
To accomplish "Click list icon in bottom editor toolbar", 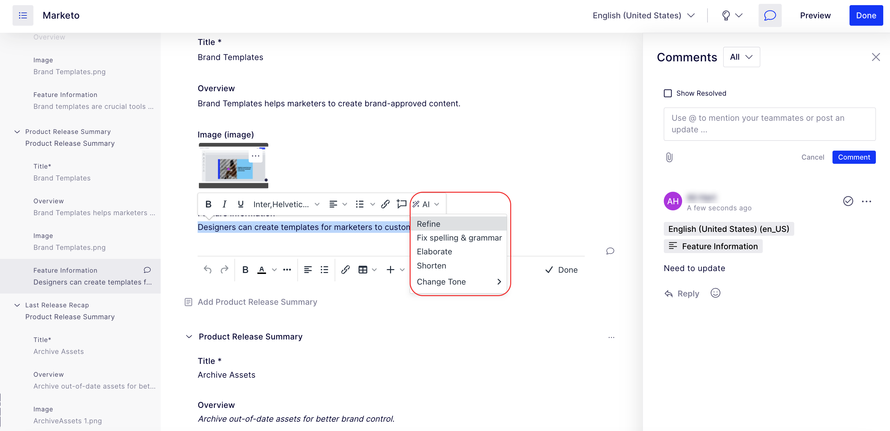I will point(324,270).
